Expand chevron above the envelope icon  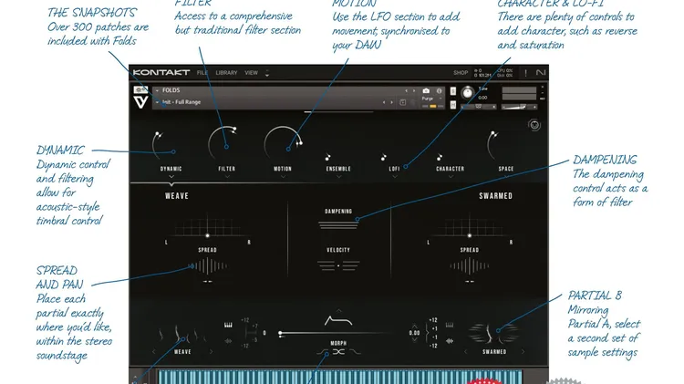pyautogui.click(x=339, y=311)
